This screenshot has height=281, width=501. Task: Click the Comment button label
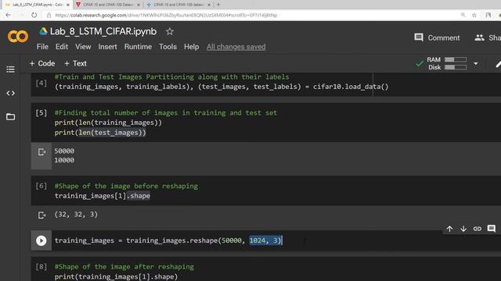coord(444,38)
